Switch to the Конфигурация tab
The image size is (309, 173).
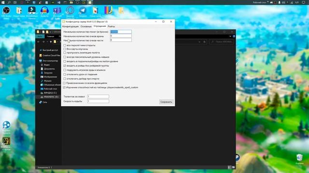[x=70, y=26]
